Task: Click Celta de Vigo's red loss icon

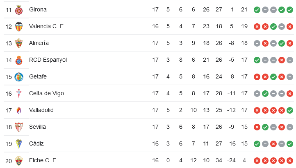Action: 289,94
